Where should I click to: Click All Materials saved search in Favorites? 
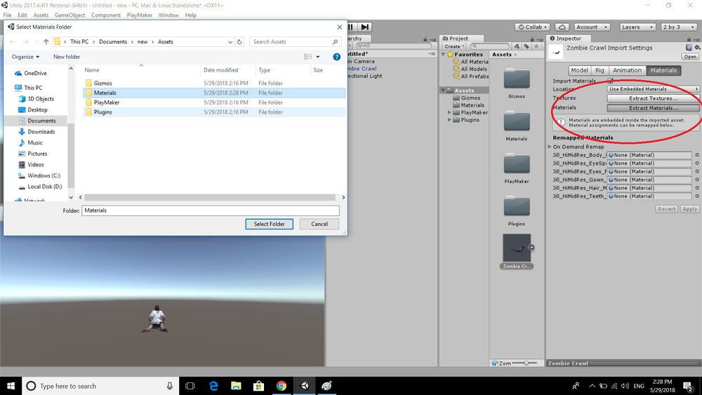tap(471, 62)
